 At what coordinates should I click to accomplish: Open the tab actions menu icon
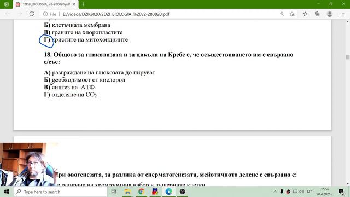click(x=7, y=4)
